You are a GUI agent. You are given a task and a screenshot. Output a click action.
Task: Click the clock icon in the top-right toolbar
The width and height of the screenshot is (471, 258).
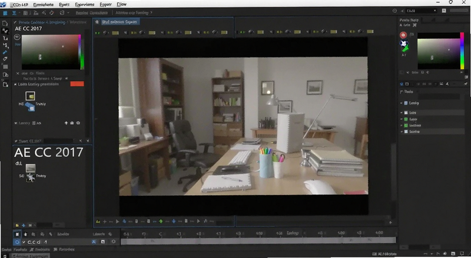click(394, 11)
